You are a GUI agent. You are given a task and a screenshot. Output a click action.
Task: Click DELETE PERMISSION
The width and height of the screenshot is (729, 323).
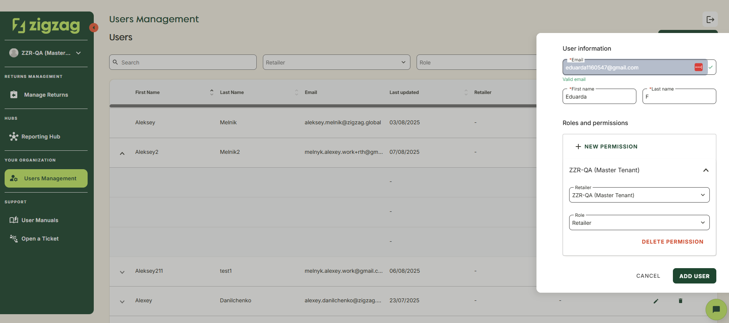[672, 242]
